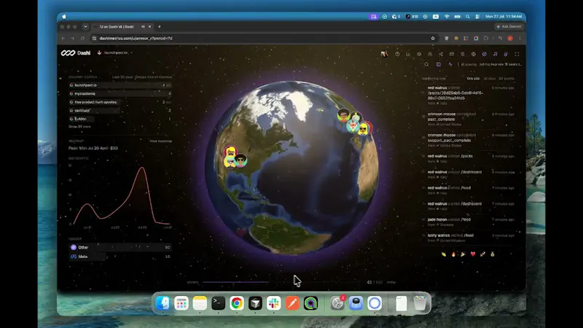The height and width of the screenshot is (328, 583).
Task: Expand 'Show 95 more' search terms
Action: click(79, 127)
